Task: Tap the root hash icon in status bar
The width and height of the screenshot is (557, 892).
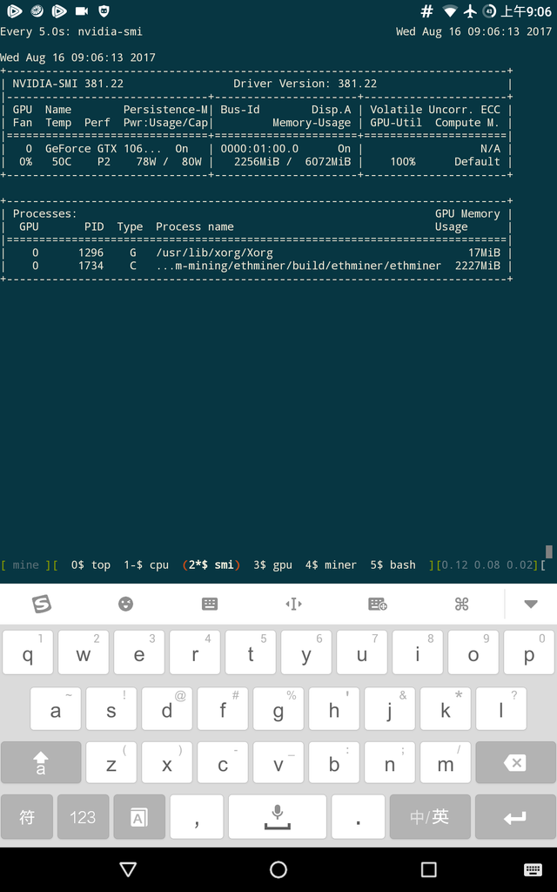Action: click(x=426, y=10)
